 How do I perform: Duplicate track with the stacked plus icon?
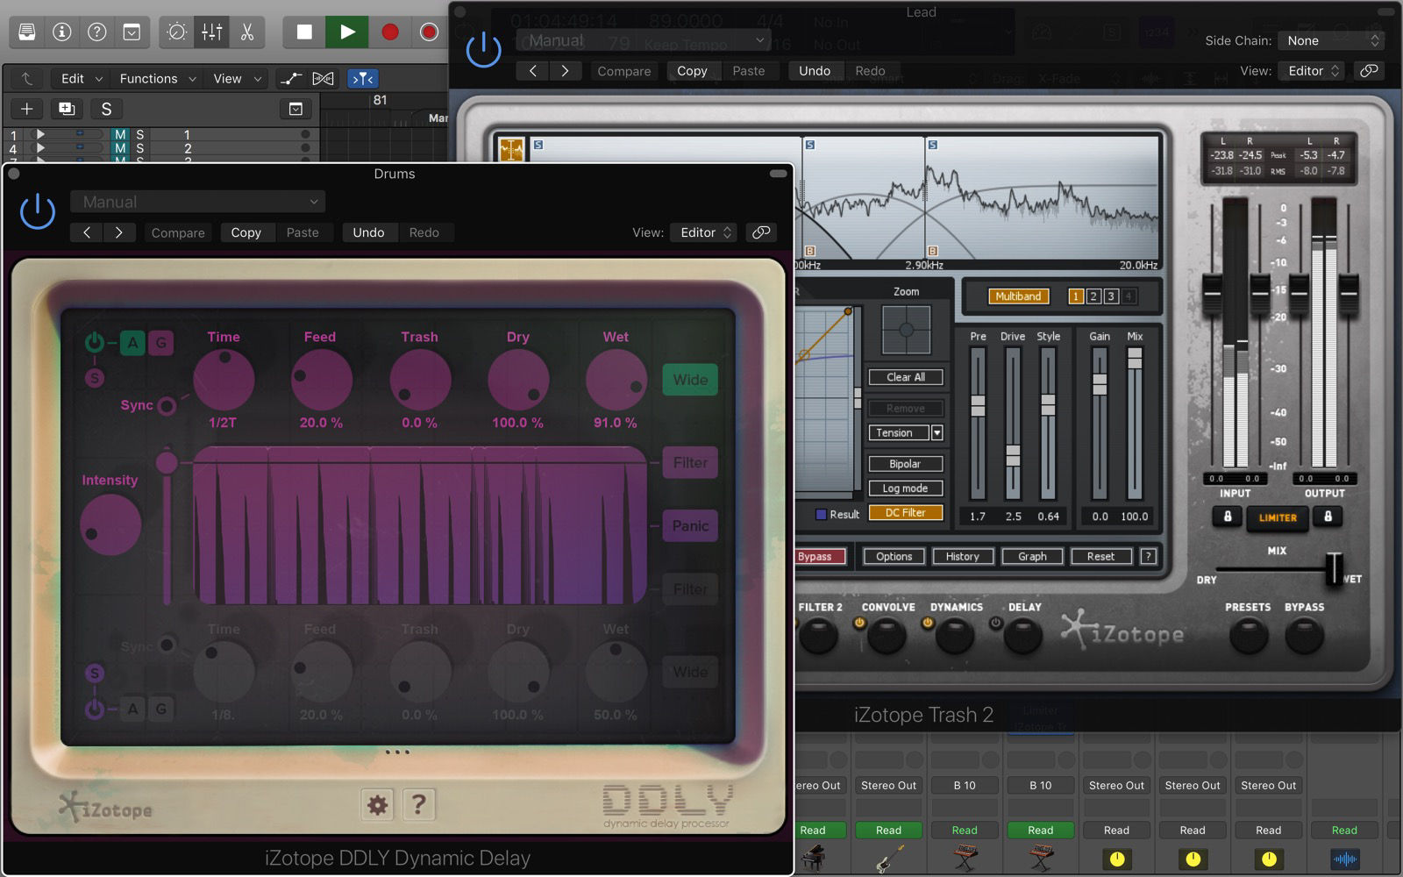pyautogui.click(x=66, y=109)
